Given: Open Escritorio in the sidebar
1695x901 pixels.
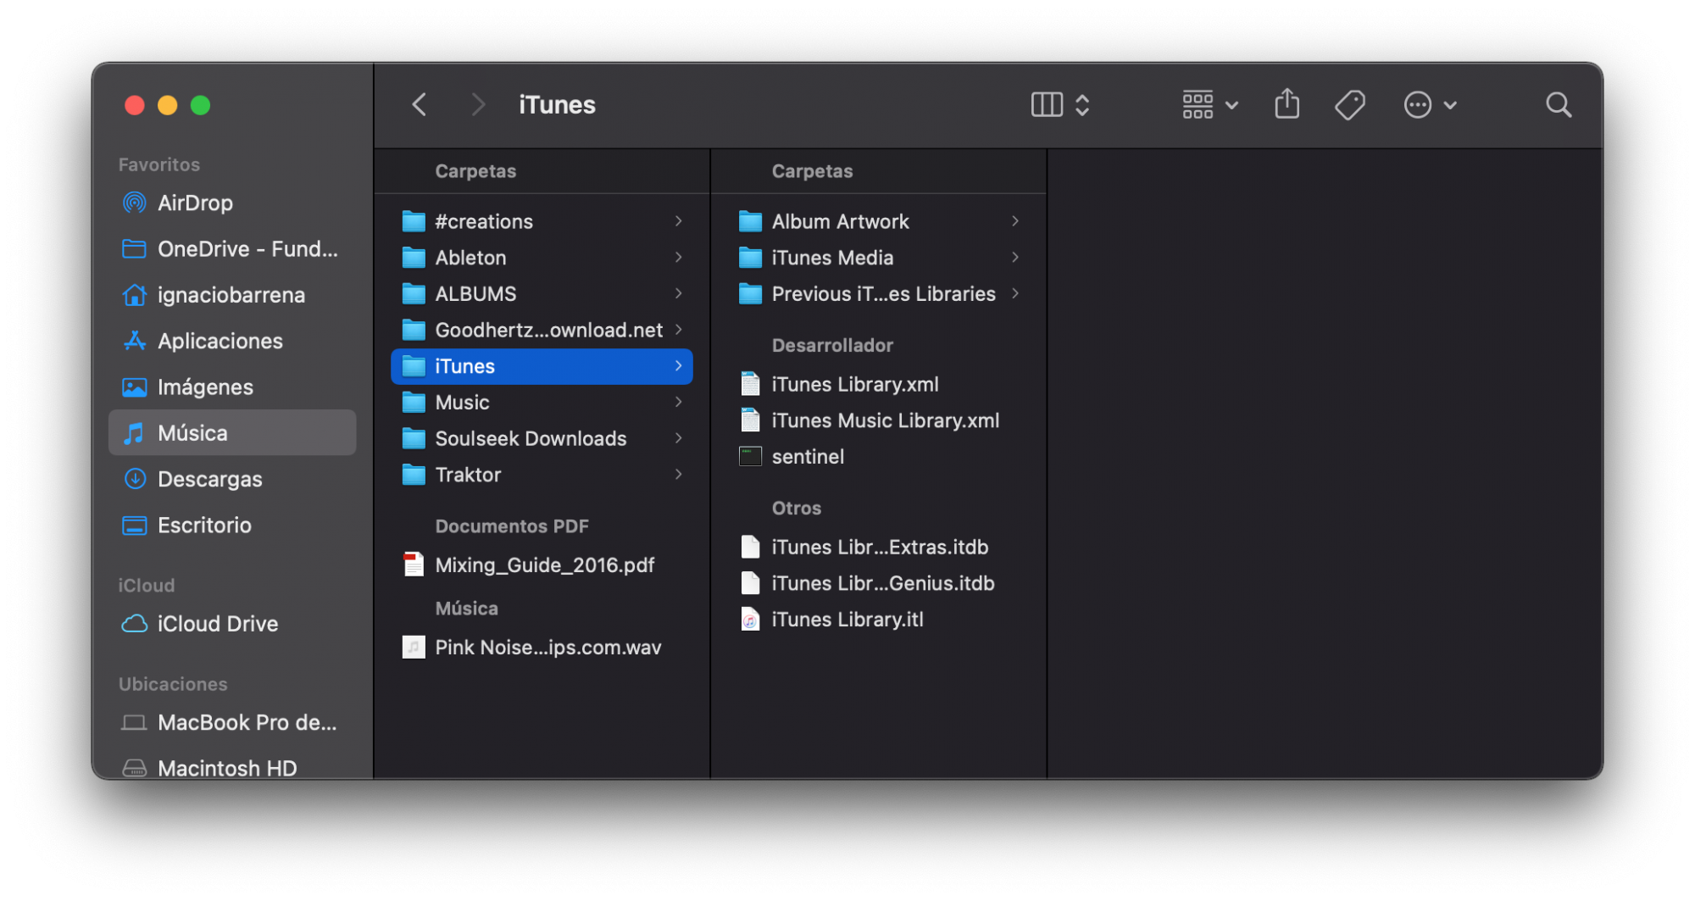Looking at the screenshot, I should pyautogui.click(x=232, y=526).
